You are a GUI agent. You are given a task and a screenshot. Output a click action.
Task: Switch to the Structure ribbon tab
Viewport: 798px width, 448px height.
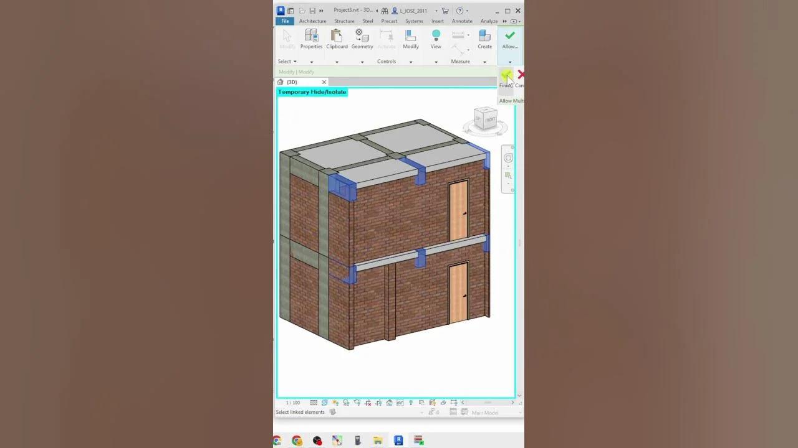[344, 21]
